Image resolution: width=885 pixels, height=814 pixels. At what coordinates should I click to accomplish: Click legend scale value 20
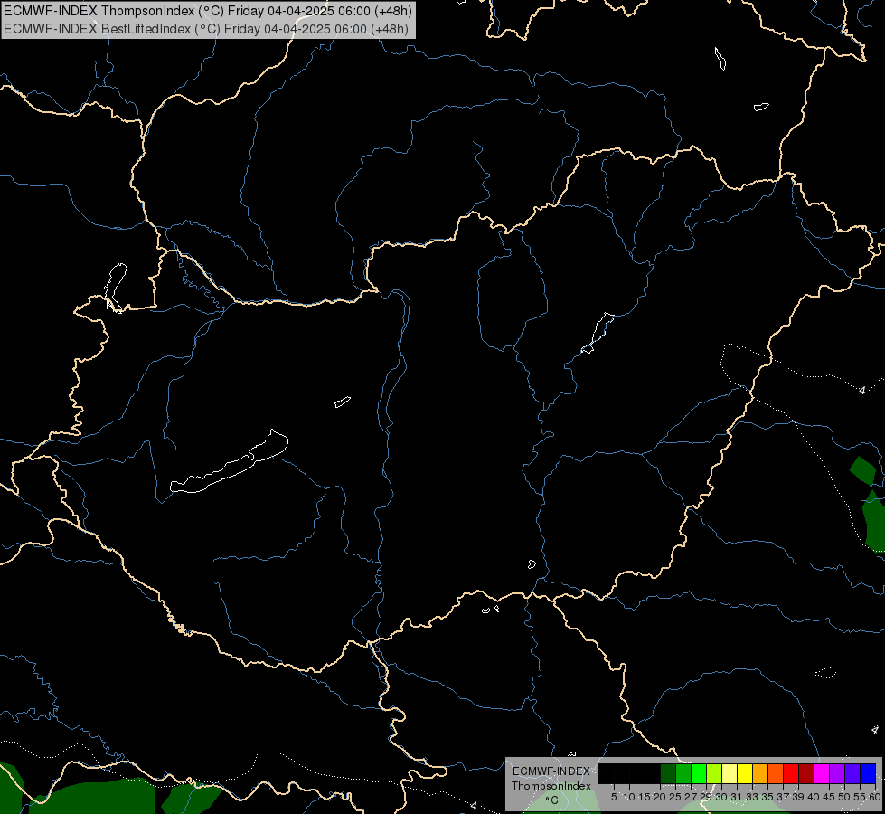coord(660,797)
